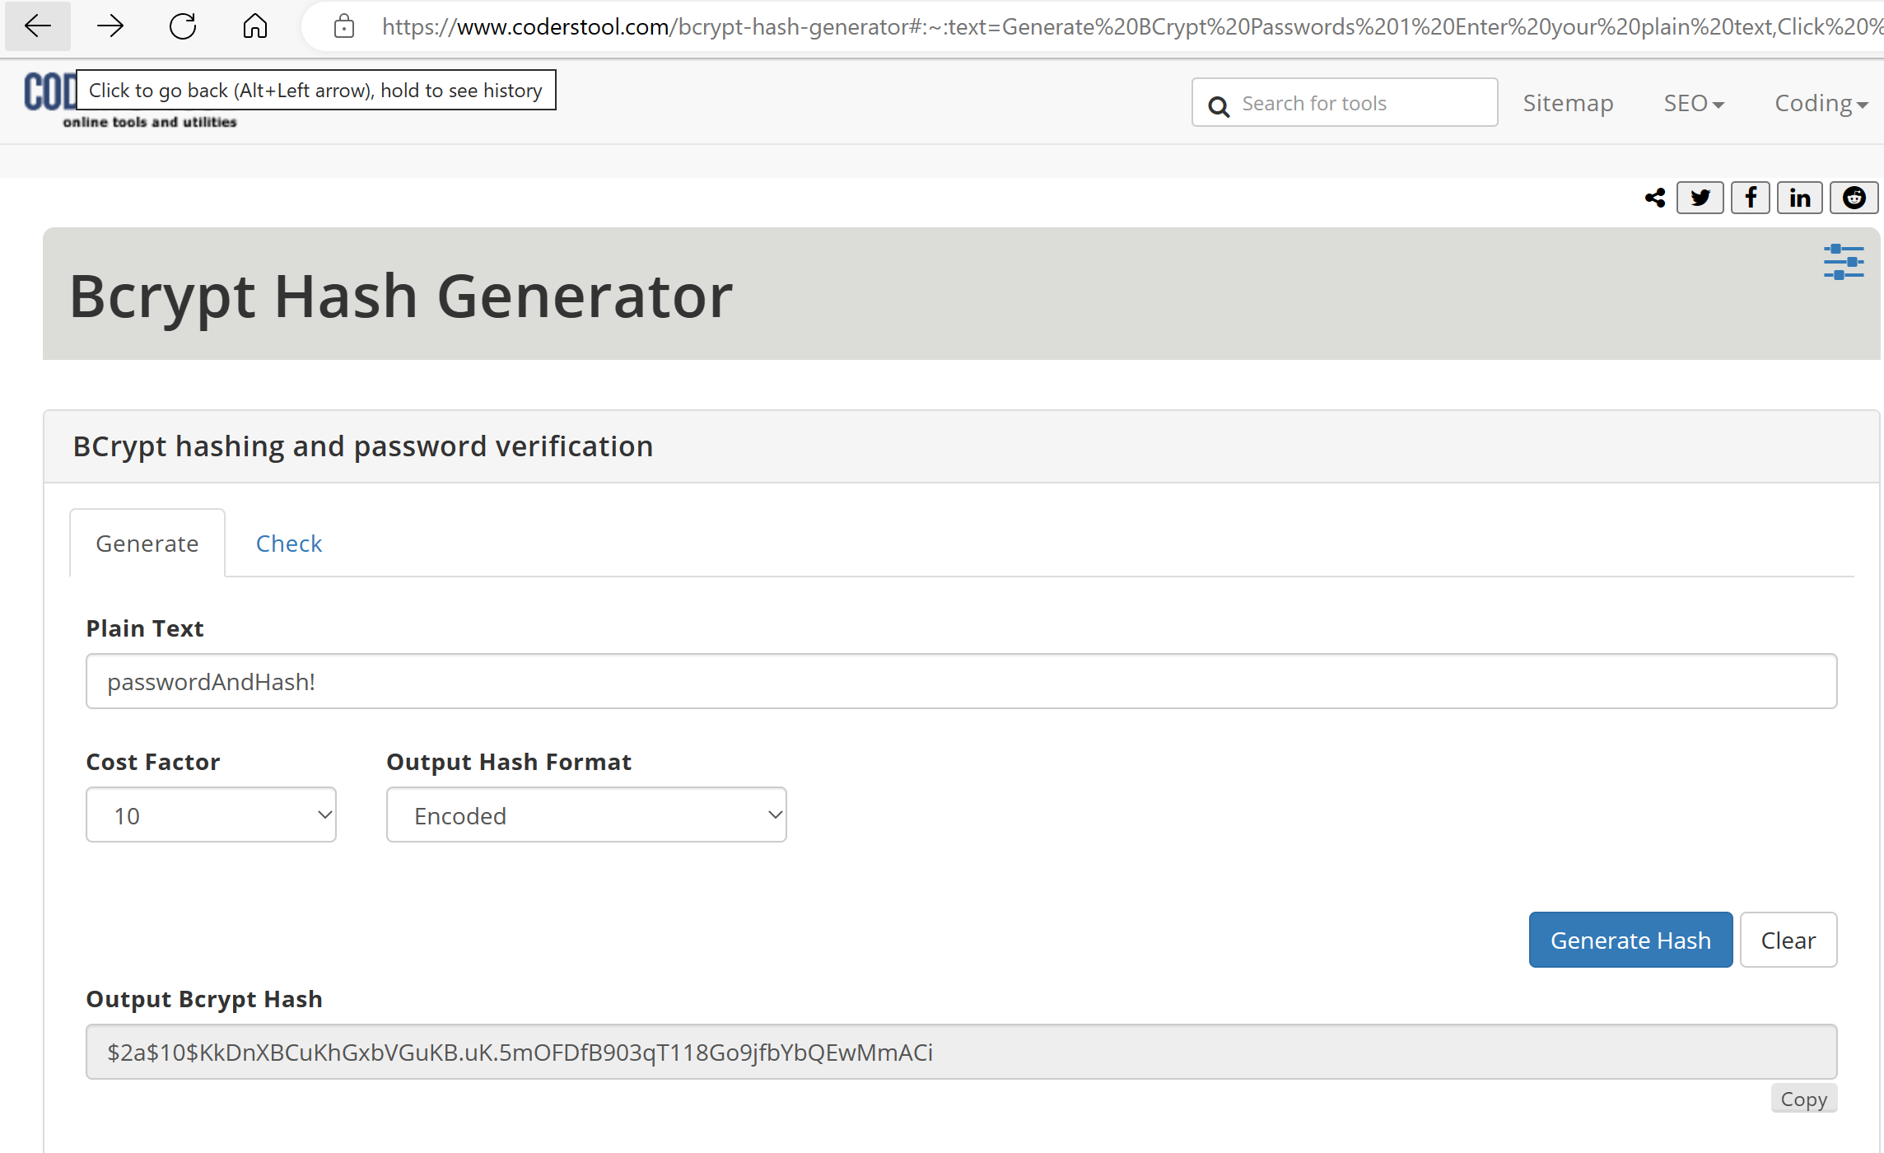The height and width of the screenshot is (1153, 1884).
Task: Click the Generate Hash button
Action: pos(1630,940)
